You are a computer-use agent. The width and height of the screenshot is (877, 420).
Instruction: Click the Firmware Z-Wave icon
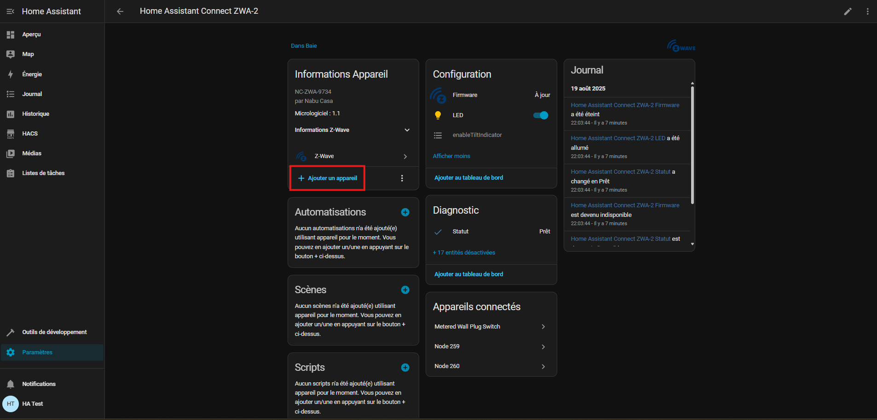pos(438,96)
